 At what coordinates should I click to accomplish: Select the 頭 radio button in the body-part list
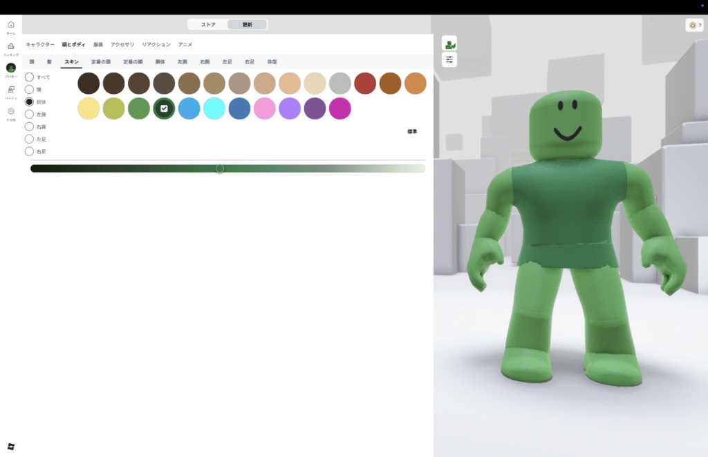pyautogui.click(x=29, y=89)
